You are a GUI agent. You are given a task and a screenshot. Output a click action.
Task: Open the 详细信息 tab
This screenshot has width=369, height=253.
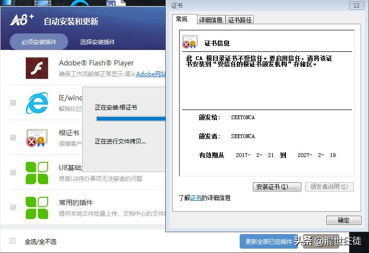[x=211, y=20]
